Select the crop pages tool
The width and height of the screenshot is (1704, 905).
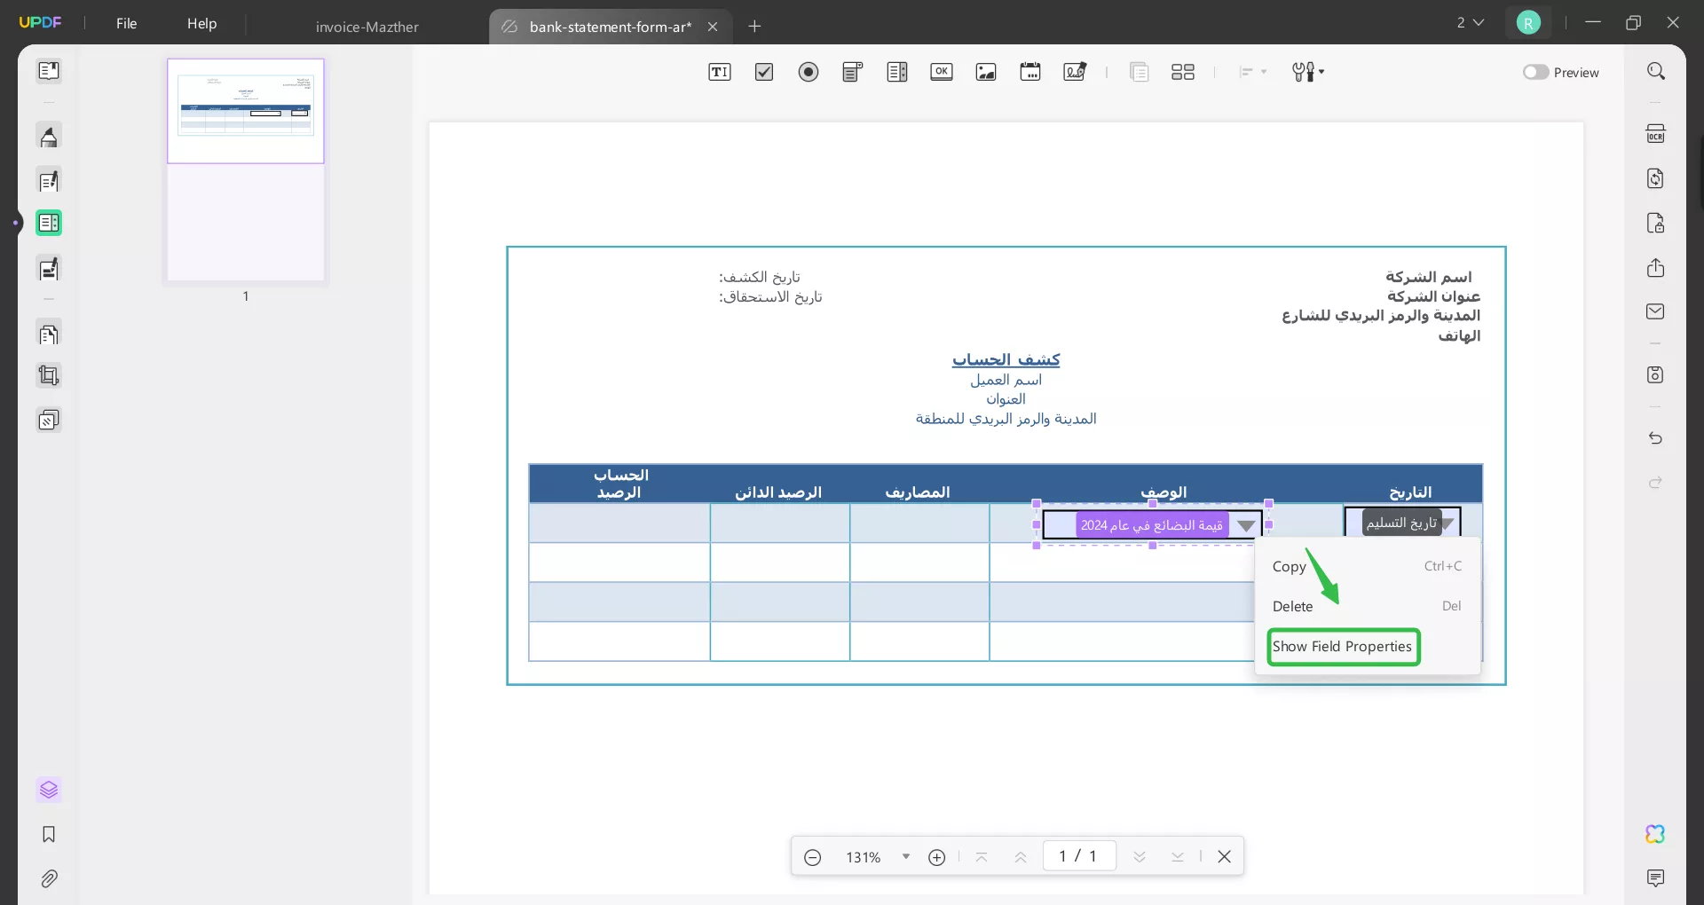[49, 375]
